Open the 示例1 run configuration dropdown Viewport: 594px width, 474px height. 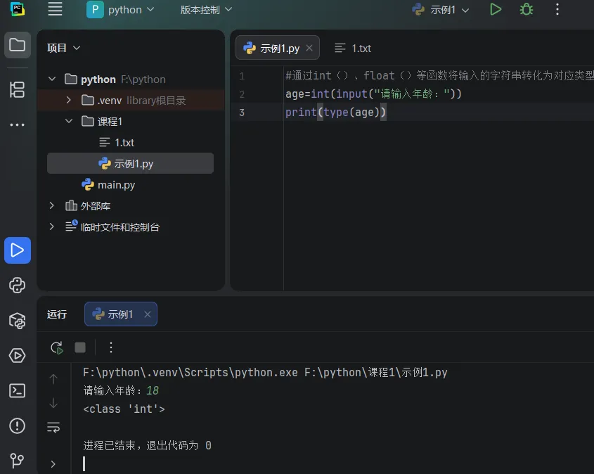441,9
